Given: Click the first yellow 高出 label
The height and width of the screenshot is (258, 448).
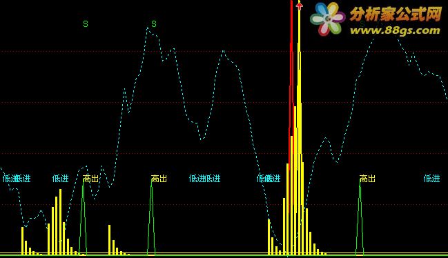Looking at the screenshot, I should point(91,179).
